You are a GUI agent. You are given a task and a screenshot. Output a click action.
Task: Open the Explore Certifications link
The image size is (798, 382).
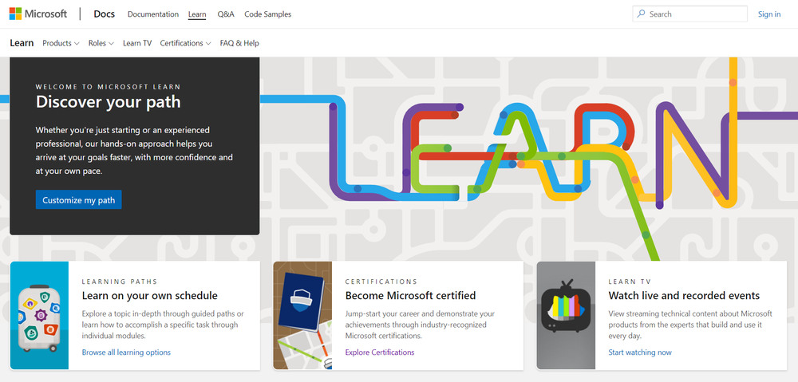[x=380, y=352]
